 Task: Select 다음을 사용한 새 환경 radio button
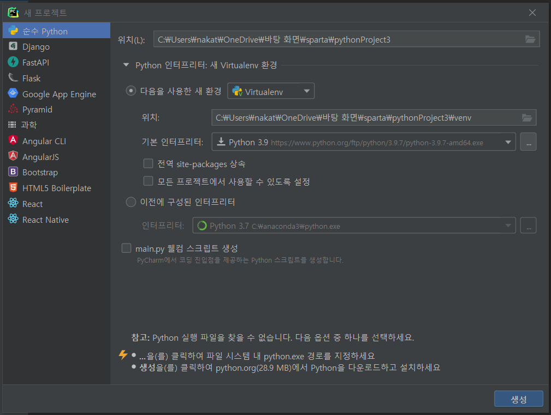click(x=131, y=91)
